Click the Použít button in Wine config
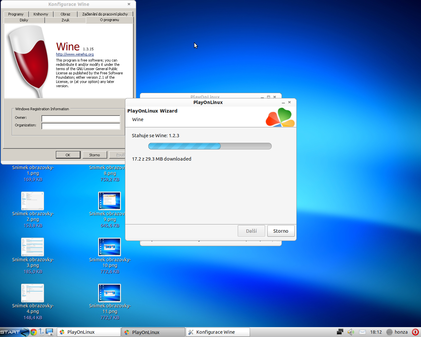Image resolution: width=421 pixels, height=337 pixels. click(117, 155)
